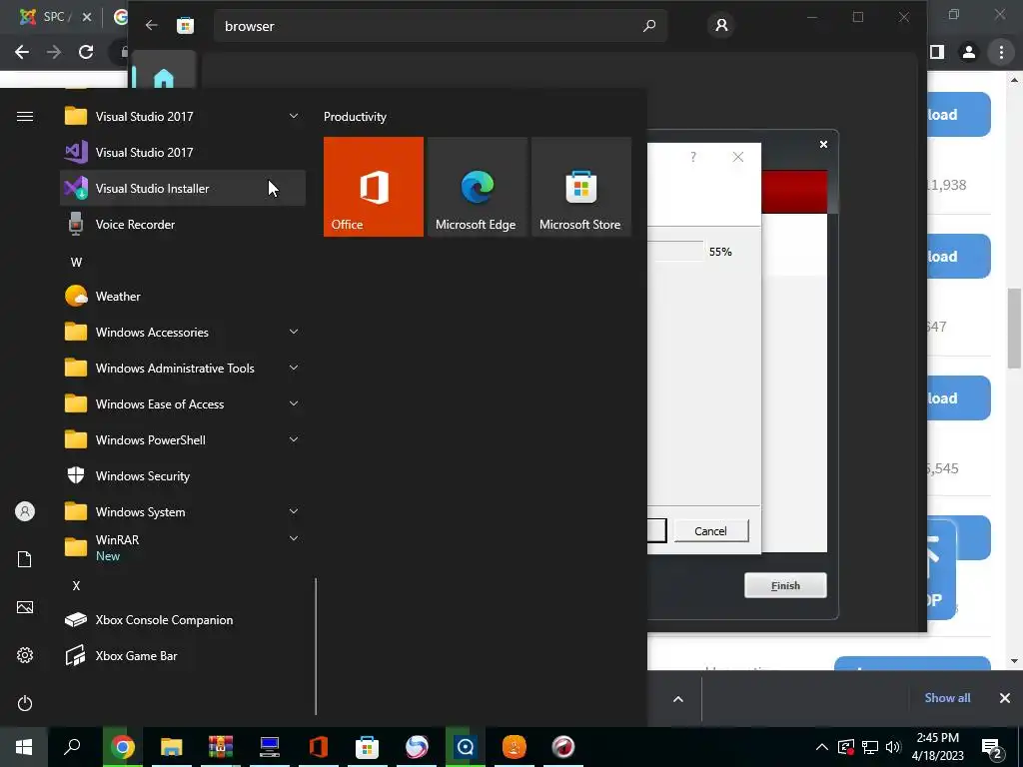The width and height of the screenshot is (1023, 767).
Task: Open Store profile account icon
Action: point(721,25)
